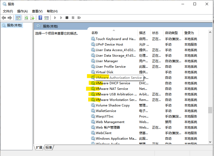Select UPnP Device Host service name
Screen dimensions: 214x156
[109, 45]
